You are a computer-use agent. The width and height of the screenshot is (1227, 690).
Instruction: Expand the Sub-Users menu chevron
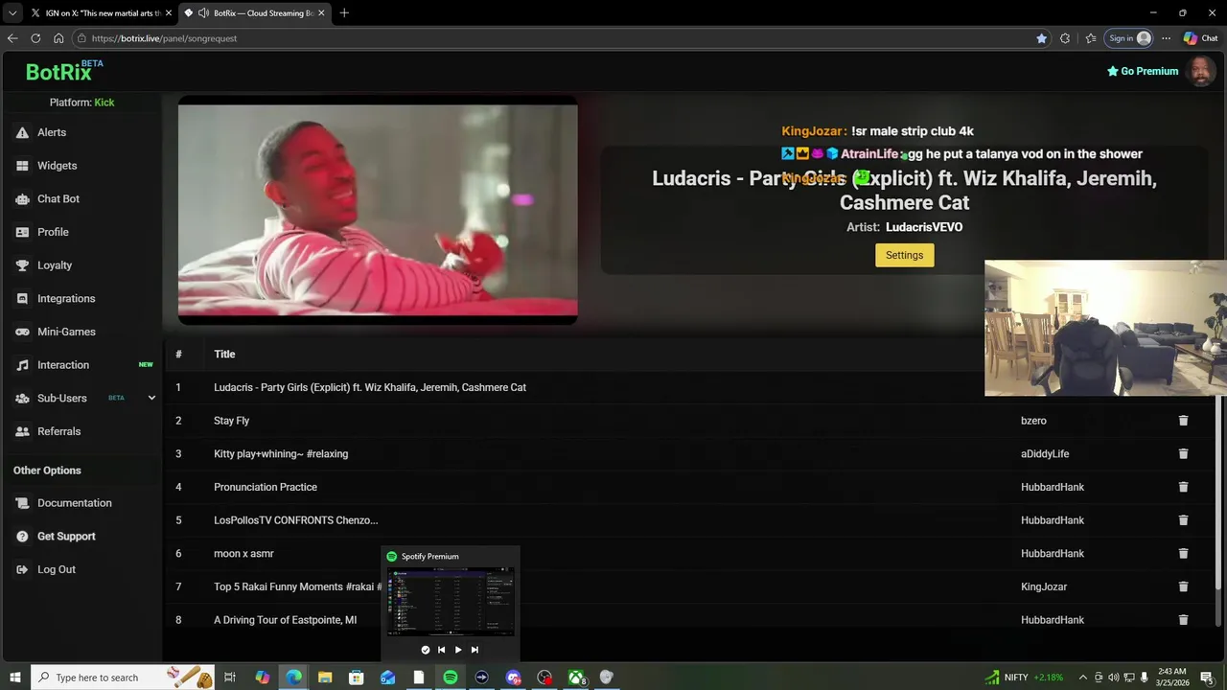151,398
